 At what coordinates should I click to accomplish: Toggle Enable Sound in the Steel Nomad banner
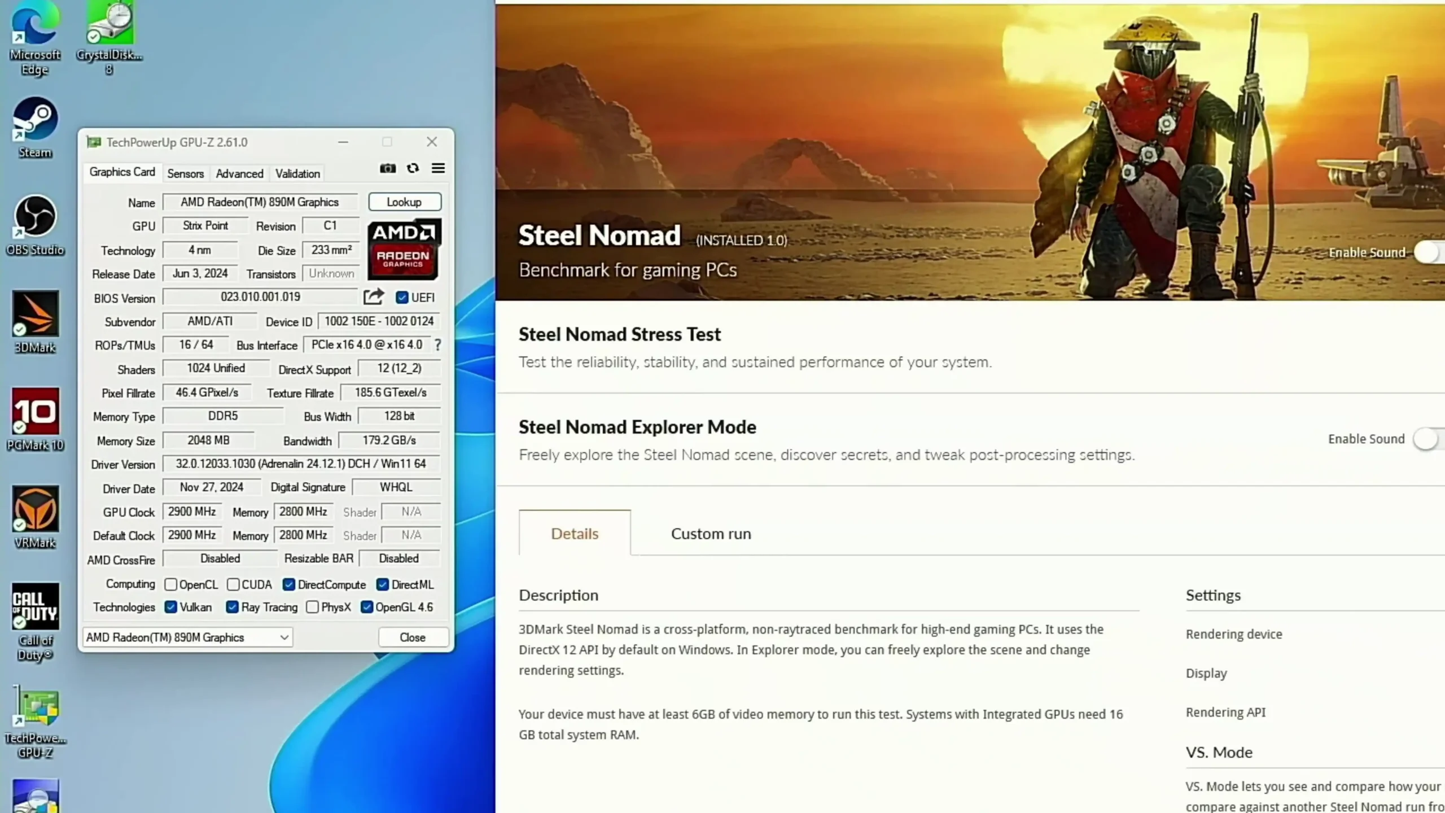[1429, 252]
